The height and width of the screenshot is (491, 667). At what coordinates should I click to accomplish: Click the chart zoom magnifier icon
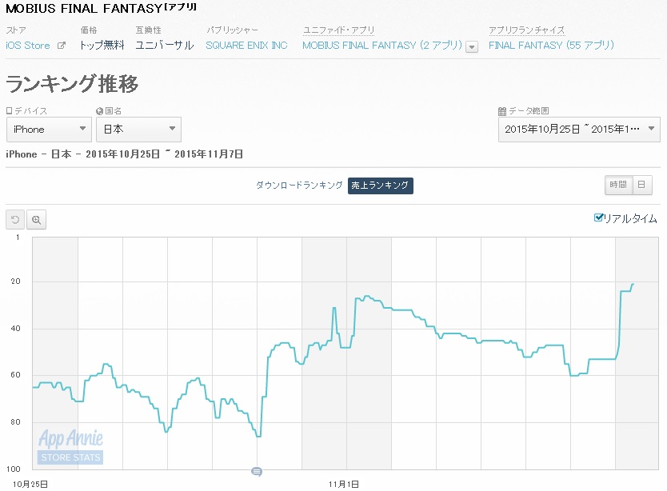tap(37, 220)
